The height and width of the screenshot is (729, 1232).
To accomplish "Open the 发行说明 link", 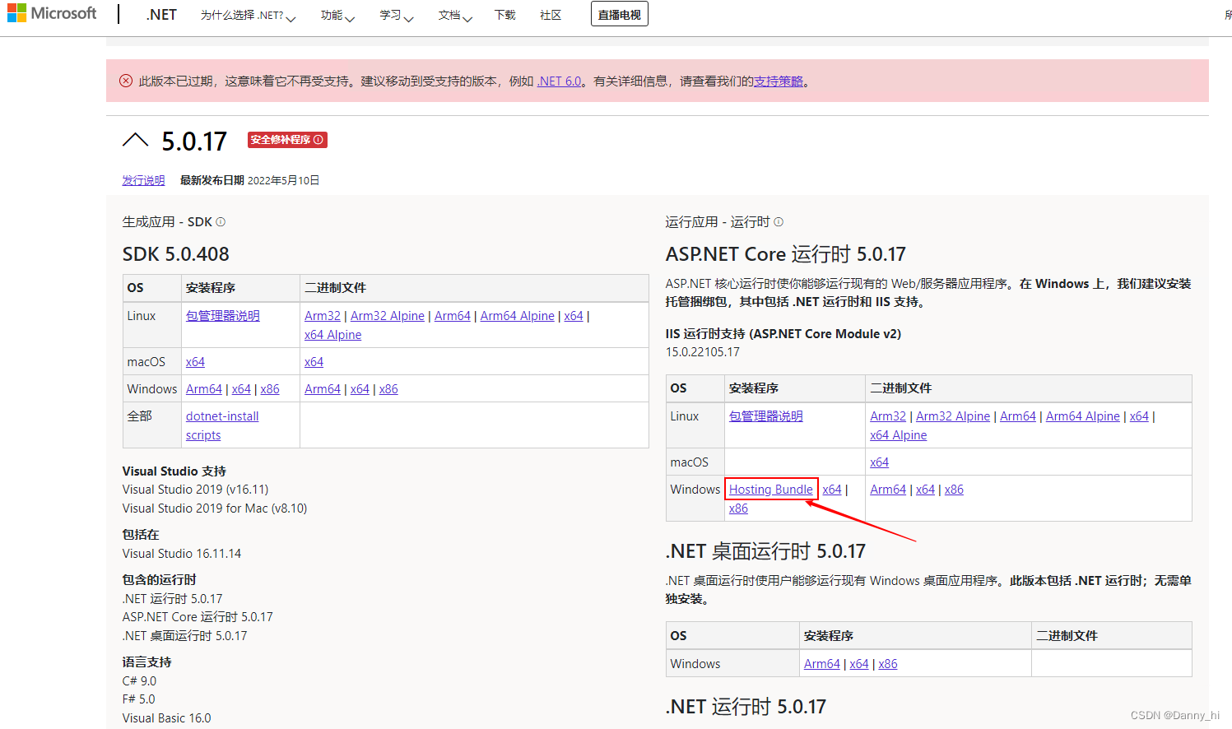I will pyautogui.click(x=143, y=180).
